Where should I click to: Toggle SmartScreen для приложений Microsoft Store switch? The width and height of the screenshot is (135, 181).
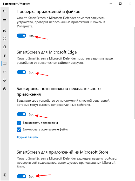(x=22, y=176)
